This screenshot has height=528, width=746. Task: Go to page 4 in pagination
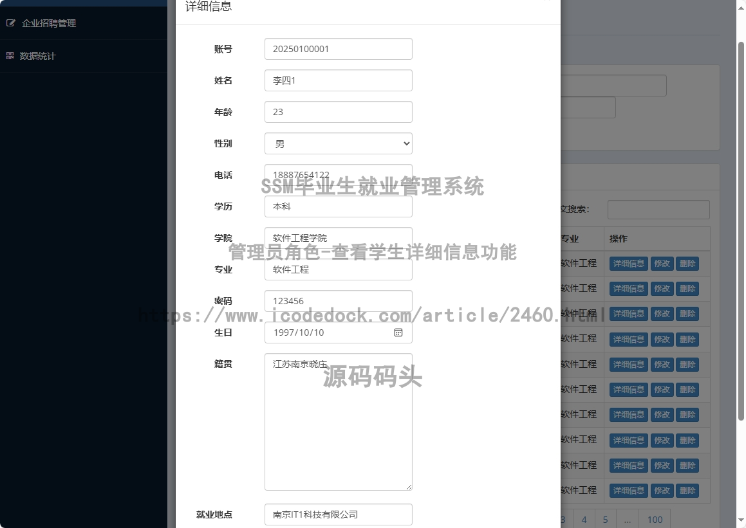pos(584,520)
